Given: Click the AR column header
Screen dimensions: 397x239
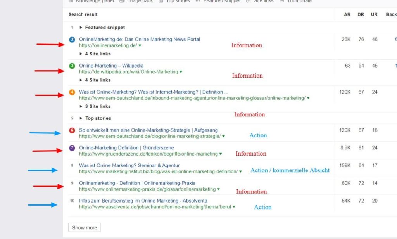Looking at the screenshot, I should click(347, 14).
